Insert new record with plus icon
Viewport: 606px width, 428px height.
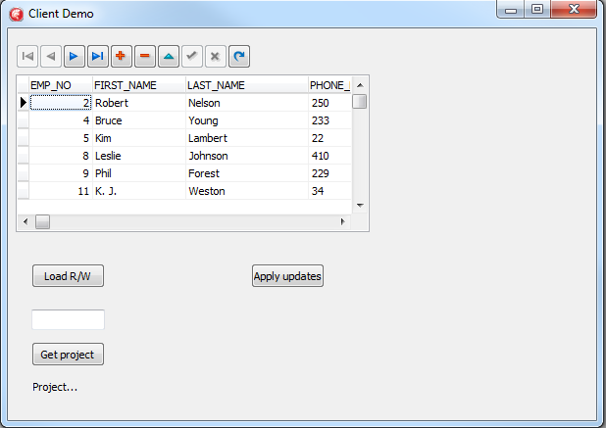pyautogui.click(x=122, y=57)
